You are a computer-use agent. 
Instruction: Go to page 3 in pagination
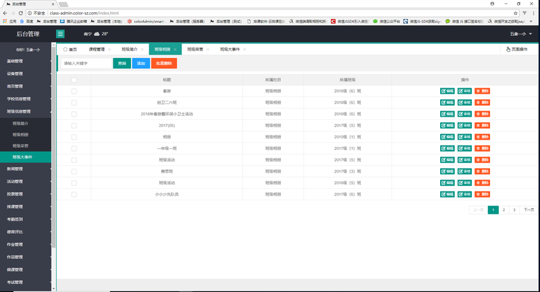[x=514, y=210]
